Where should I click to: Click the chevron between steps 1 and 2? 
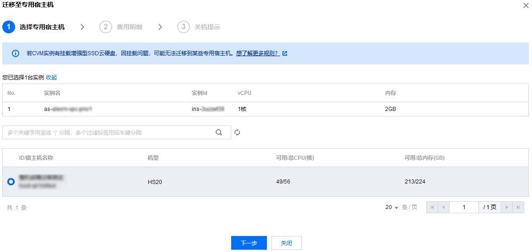[82, 27]
